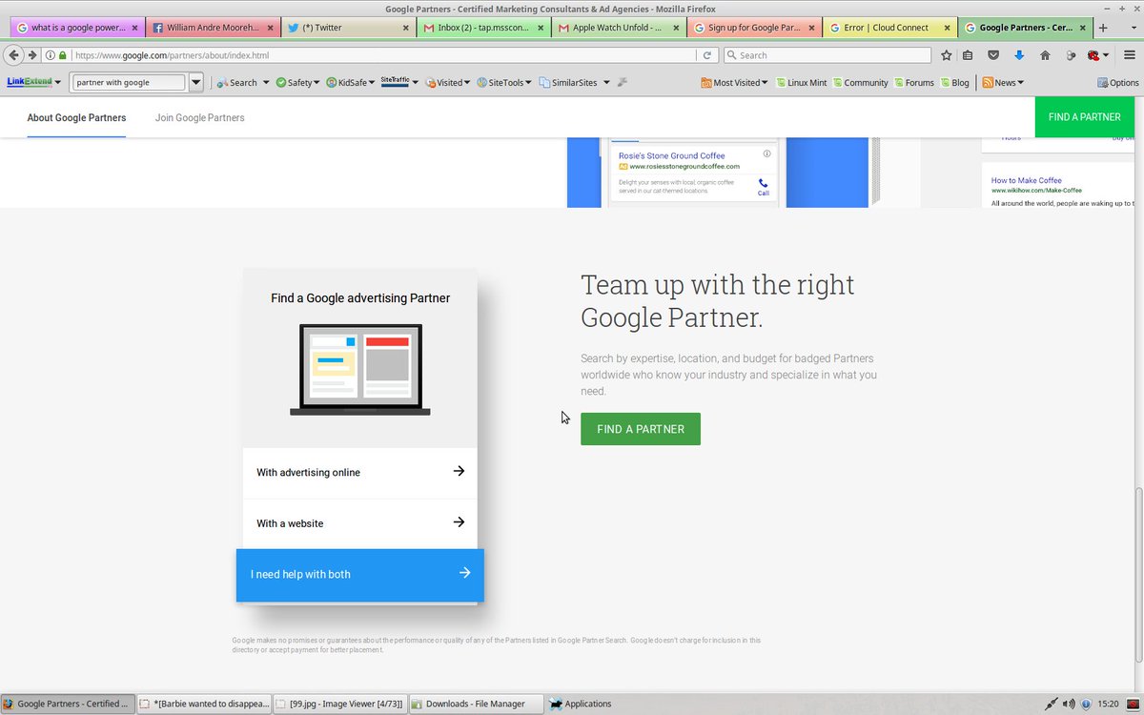Open the volume control in system tray

[x=1069, y=704]
